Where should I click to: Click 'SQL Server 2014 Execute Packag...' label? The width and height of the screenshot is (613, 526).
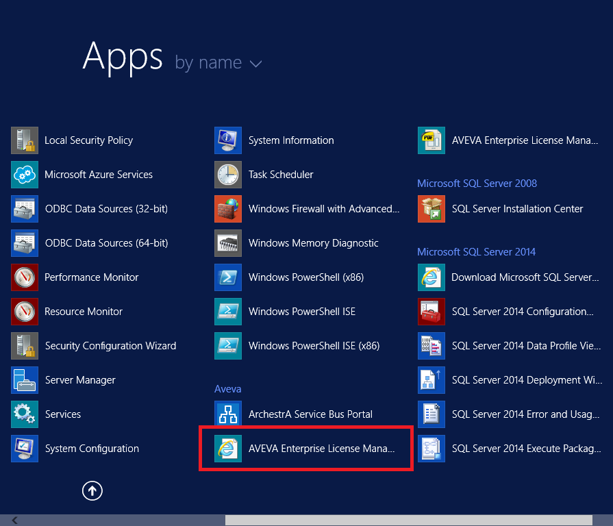point(527,449)
